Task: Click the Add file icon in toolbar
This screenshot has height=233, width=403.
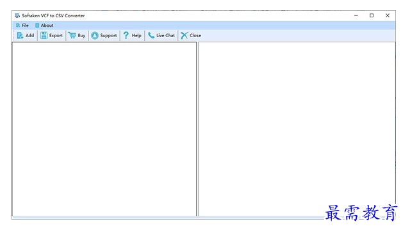Action: (20, 35)
